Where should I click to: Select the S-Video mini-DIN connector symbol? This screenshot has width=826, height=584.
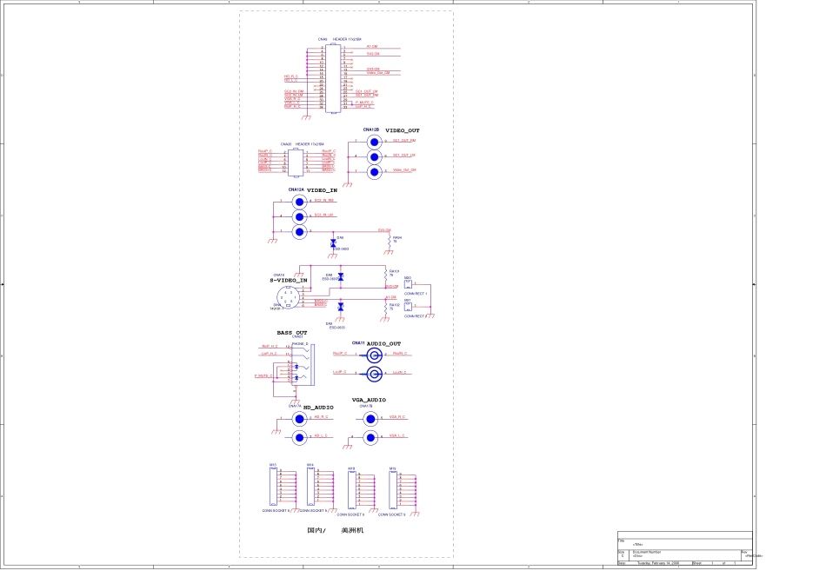click(288, 297)
